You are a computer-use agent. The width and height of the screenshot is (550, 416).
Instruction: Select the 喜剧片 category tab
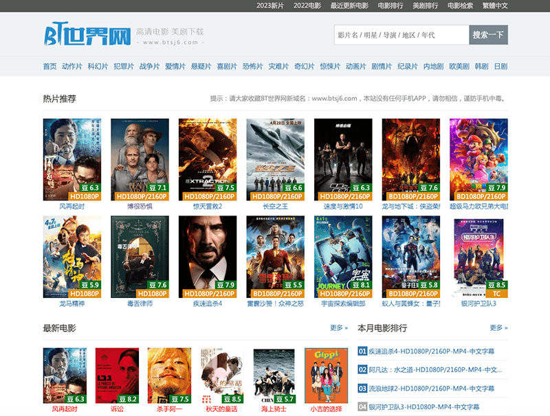click(227, 66)
